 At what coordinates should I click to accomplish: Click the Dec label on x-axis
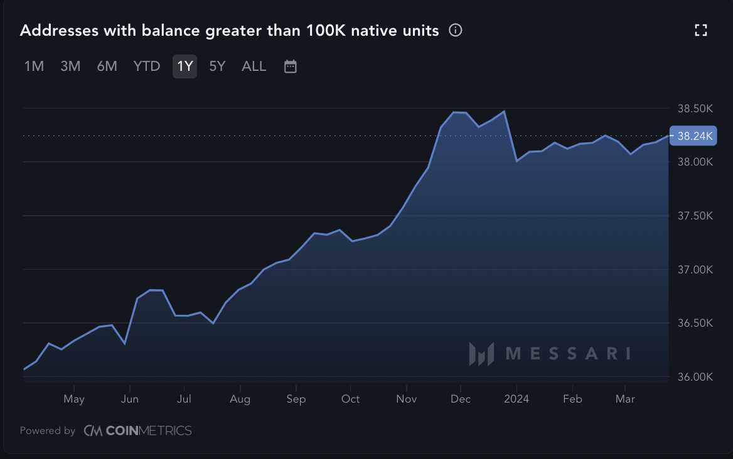[461, 399]
